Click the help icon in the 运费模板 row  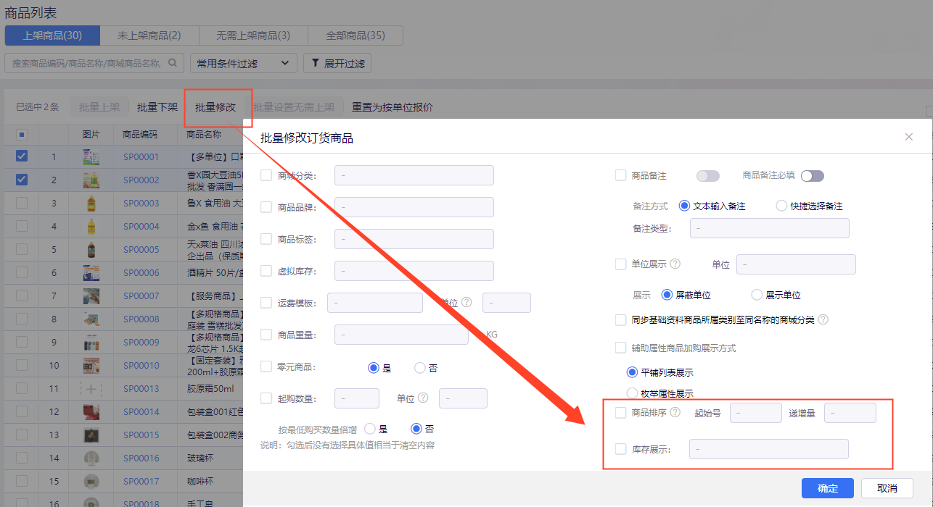466,302
